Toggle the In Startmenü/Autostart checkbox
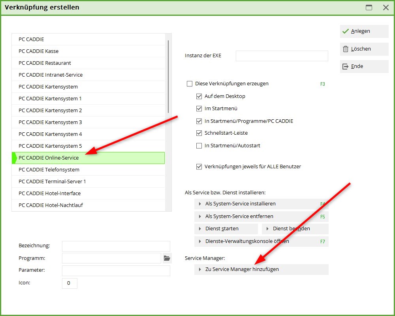The width and height of the screenshot is (395, 316). [x=199, y=146]
